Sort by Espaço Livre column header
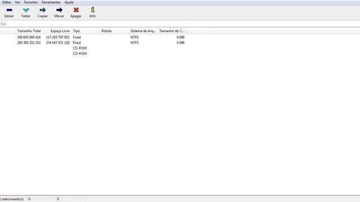Screen dimensions: 360x202 60,31
